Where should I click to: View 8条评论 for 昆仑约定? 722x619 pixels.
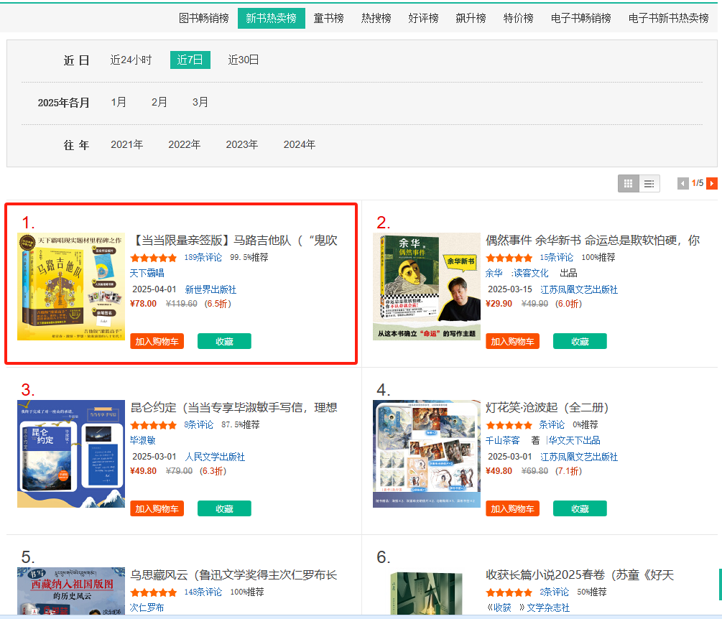(x=199, y=425)
